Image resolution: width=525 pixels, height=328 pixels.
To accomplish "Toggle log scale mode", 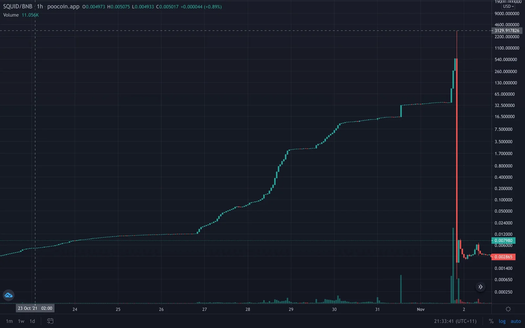I will tap(502, 321).
